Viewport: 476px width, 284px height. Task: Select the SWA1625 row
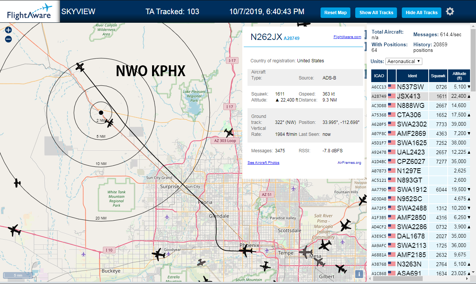pyautogui.click(x=421, y=143)
